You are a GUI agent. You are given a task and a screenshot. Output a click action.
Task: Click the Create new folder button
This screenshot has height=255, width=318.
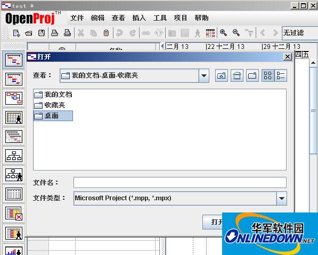pyautogui.click(x=252, y=75)
